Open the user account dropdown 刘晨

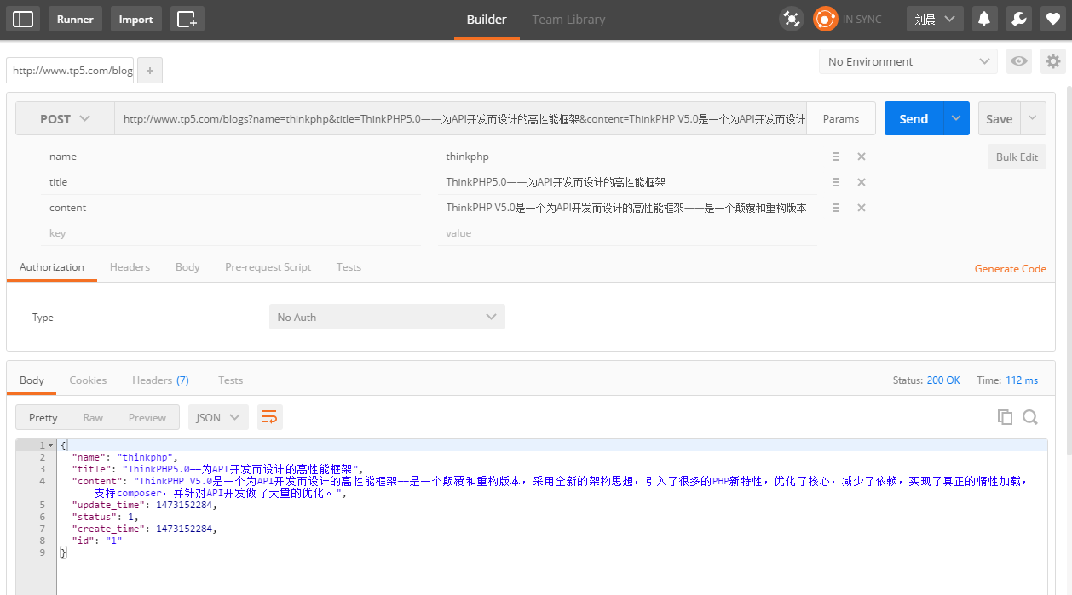[x=935, y=19]
